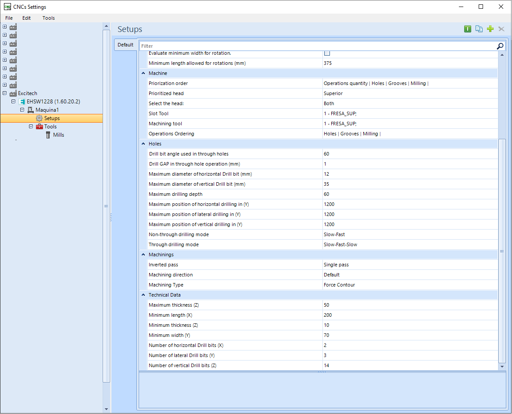This screenshot has height=414, width=512.
Task: Open the Tools menu
Action: click(x=48, y=18)
